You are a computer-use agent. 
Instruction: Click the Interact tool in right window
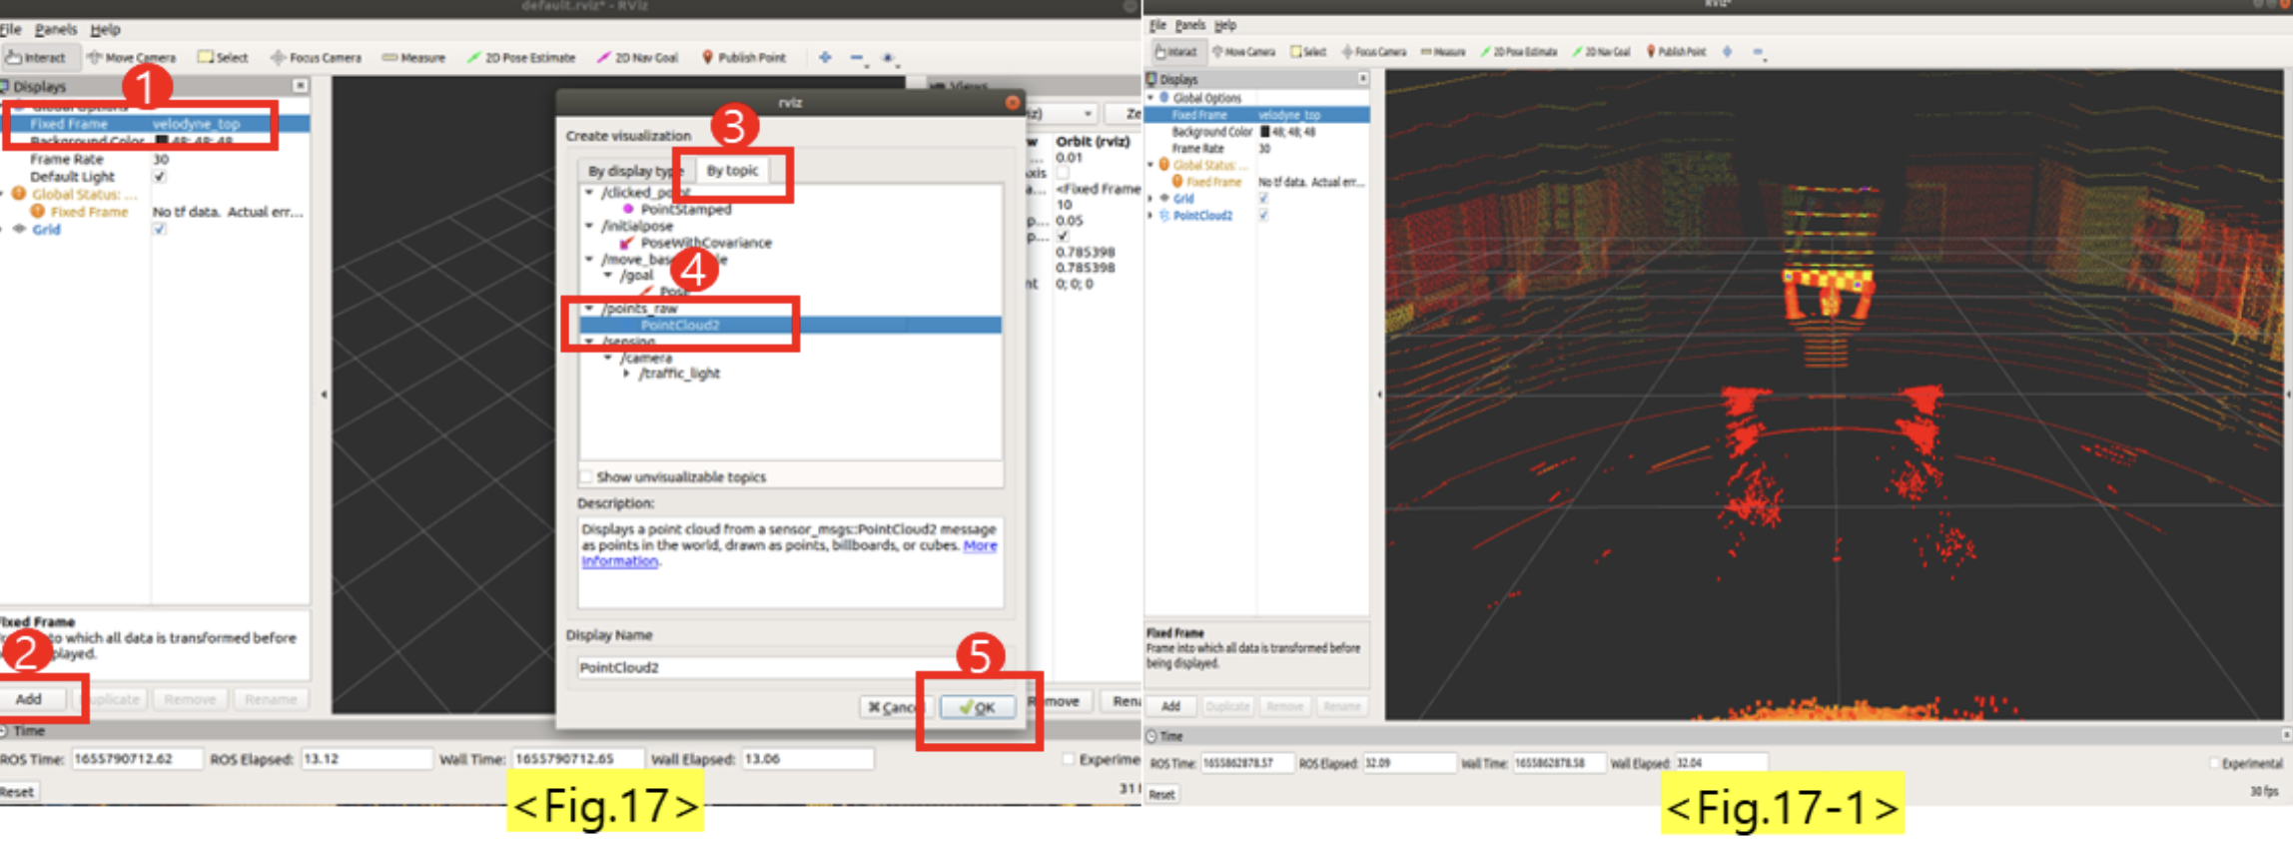click(1175, 52)
